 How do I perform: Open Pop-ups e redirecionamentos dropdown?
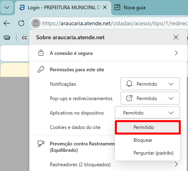[x=150, y=98]
